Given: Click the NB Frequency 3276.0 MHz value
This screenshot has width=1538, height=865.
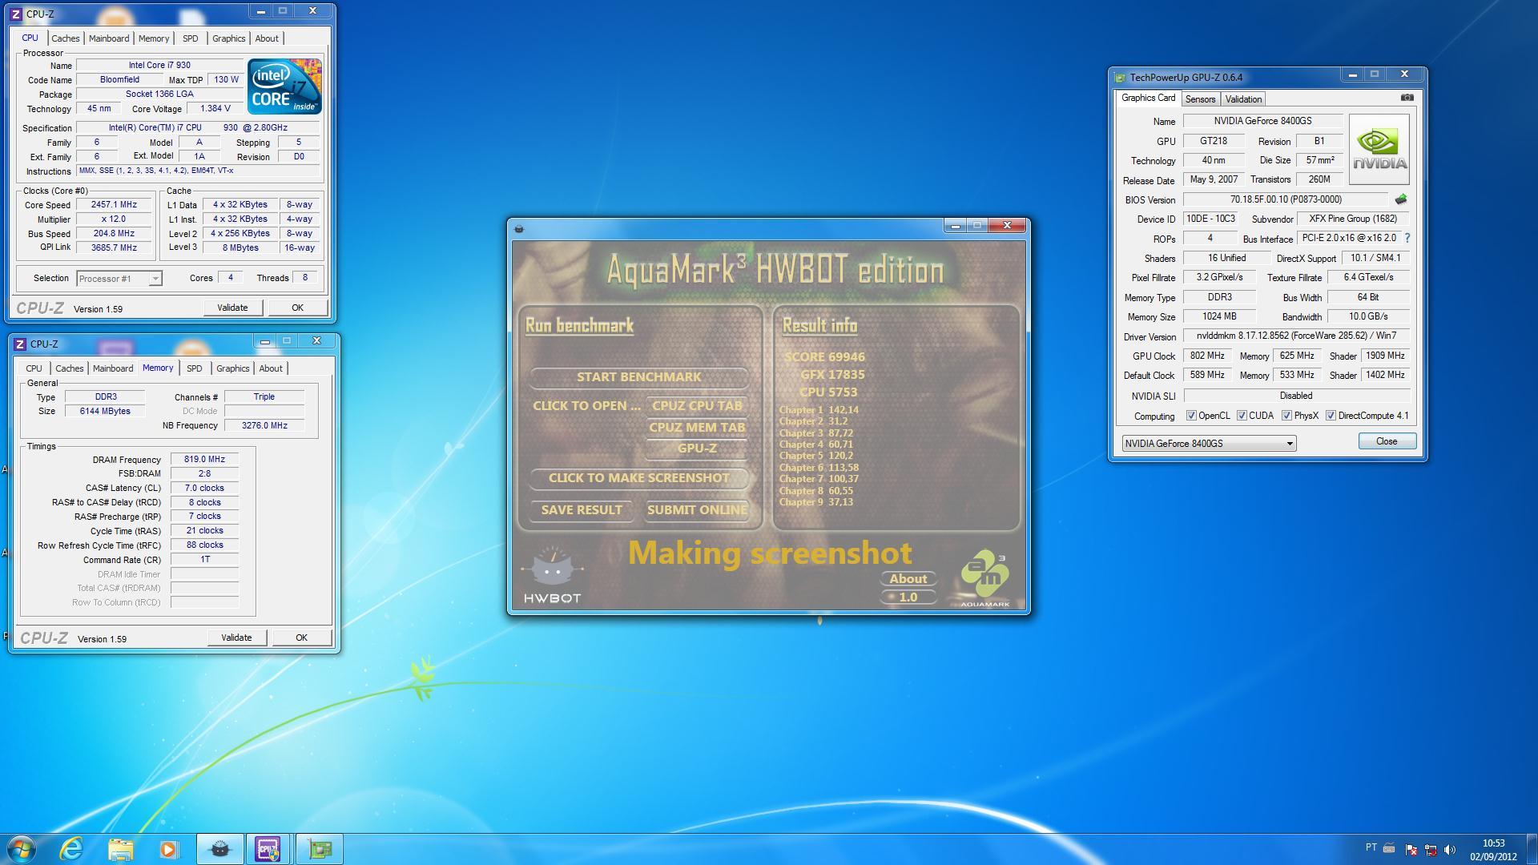Looking at the screenshot, I should click(x=264, y=425).
